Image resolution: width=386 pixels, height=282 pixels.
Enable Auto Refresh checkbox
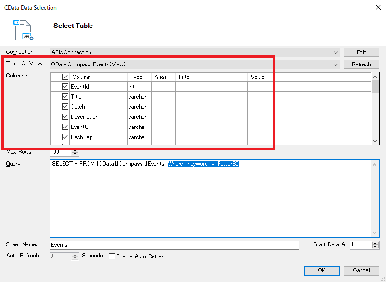112,256
